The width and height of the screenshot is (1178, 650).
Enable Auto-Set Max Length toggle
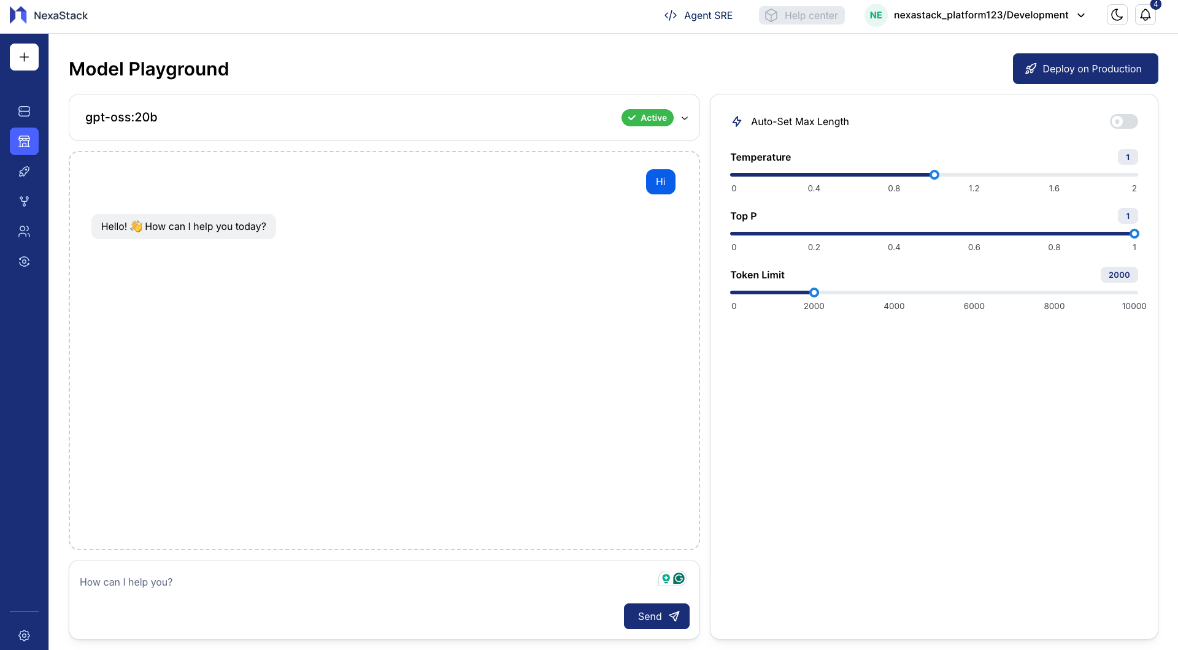(1123, 121)
